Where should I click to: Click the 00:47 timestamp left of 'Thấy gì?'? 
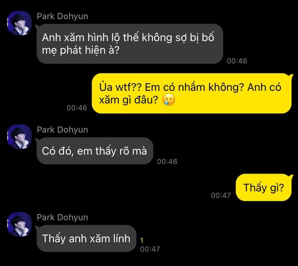(221, 195)
